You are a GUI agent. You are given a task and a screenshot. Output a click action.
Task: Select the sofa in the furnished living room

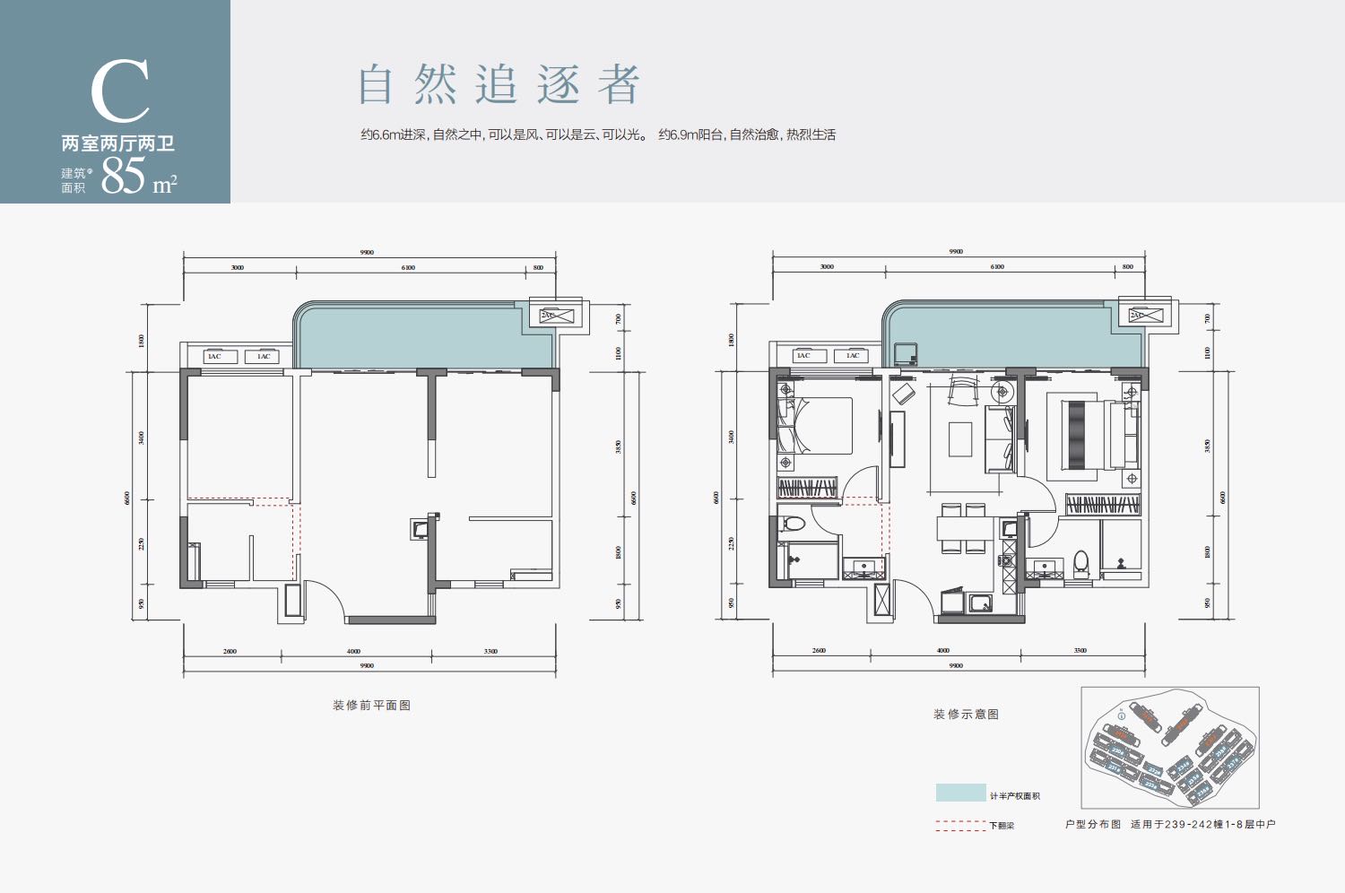click(x=1000, y=439)
